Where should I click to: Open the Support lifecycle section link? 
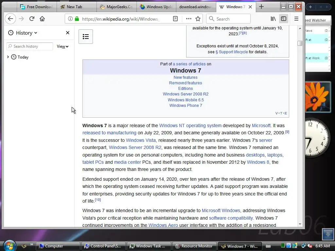coord(232,52)
